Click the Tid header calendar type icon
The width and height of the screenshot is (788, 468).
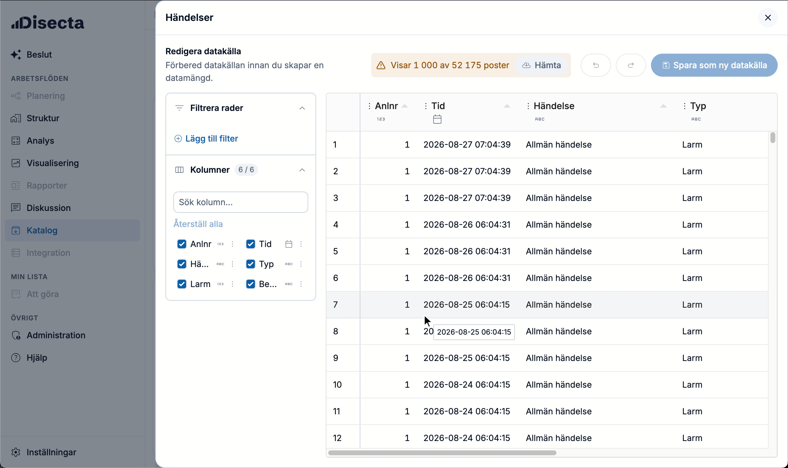click(437, 119)
